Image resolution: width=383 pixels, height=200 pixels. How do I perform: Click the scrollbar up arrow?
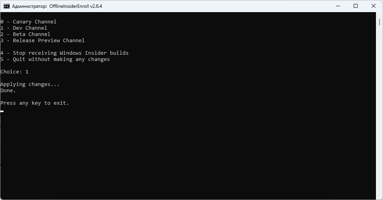point(380,15)
